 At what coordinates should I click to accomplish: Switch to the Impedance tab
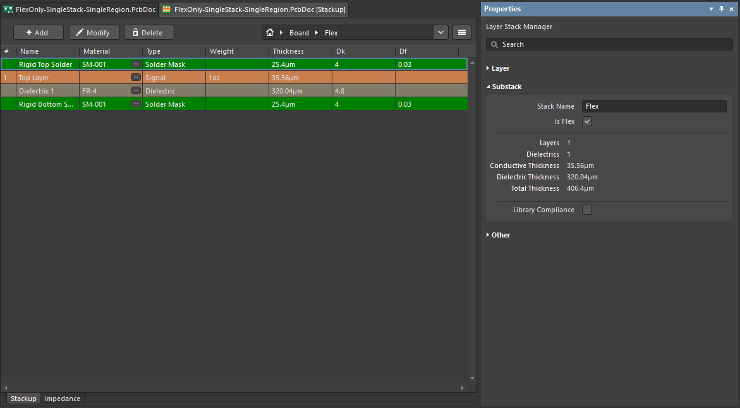click(x=63, y=399)
